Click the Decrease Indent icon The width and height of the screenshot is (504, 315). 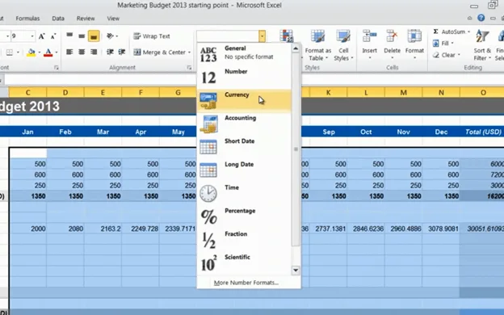click(x=110, y=52)
